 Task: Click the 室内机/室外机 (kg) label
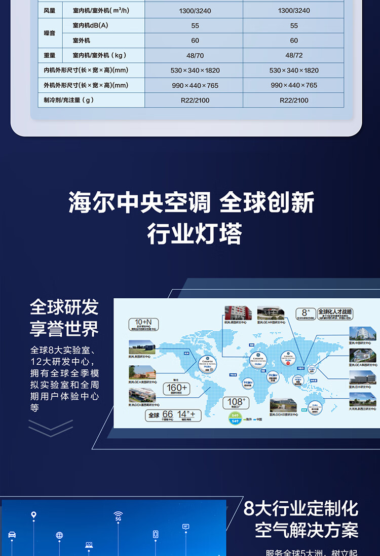pos(99,55)
